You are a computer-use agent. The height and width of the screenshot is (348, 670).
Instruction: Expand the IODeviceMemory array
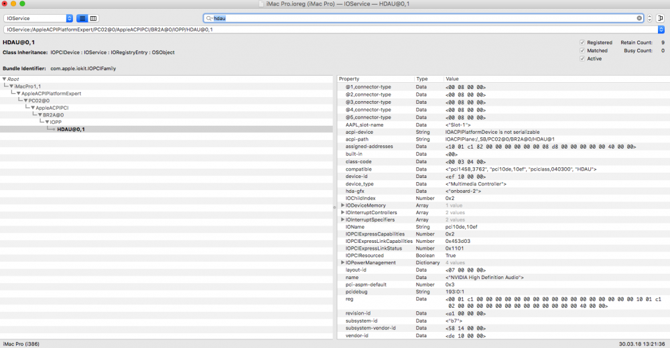[x=342, y=205]
